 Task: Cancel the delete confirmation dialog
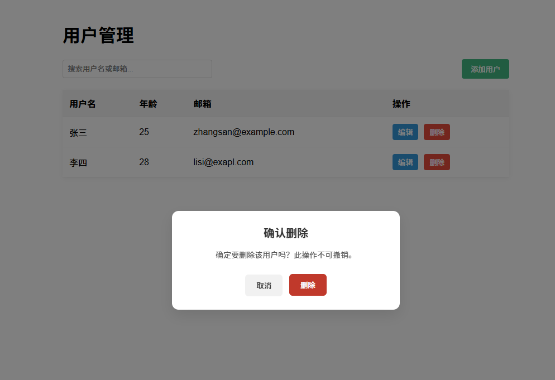[264, 285]
